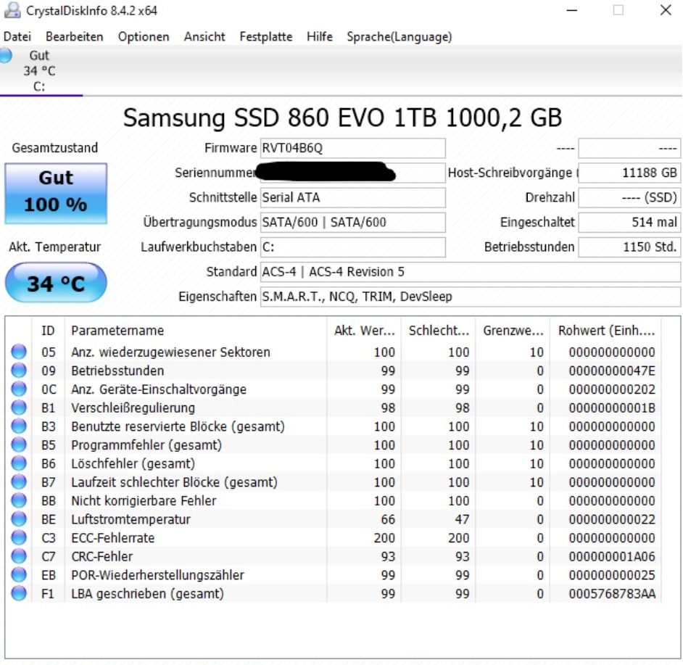Select 'Benutzte reservierte Blöcke (gesamt)' text
The image size is (683, 665).
(178, 426)
